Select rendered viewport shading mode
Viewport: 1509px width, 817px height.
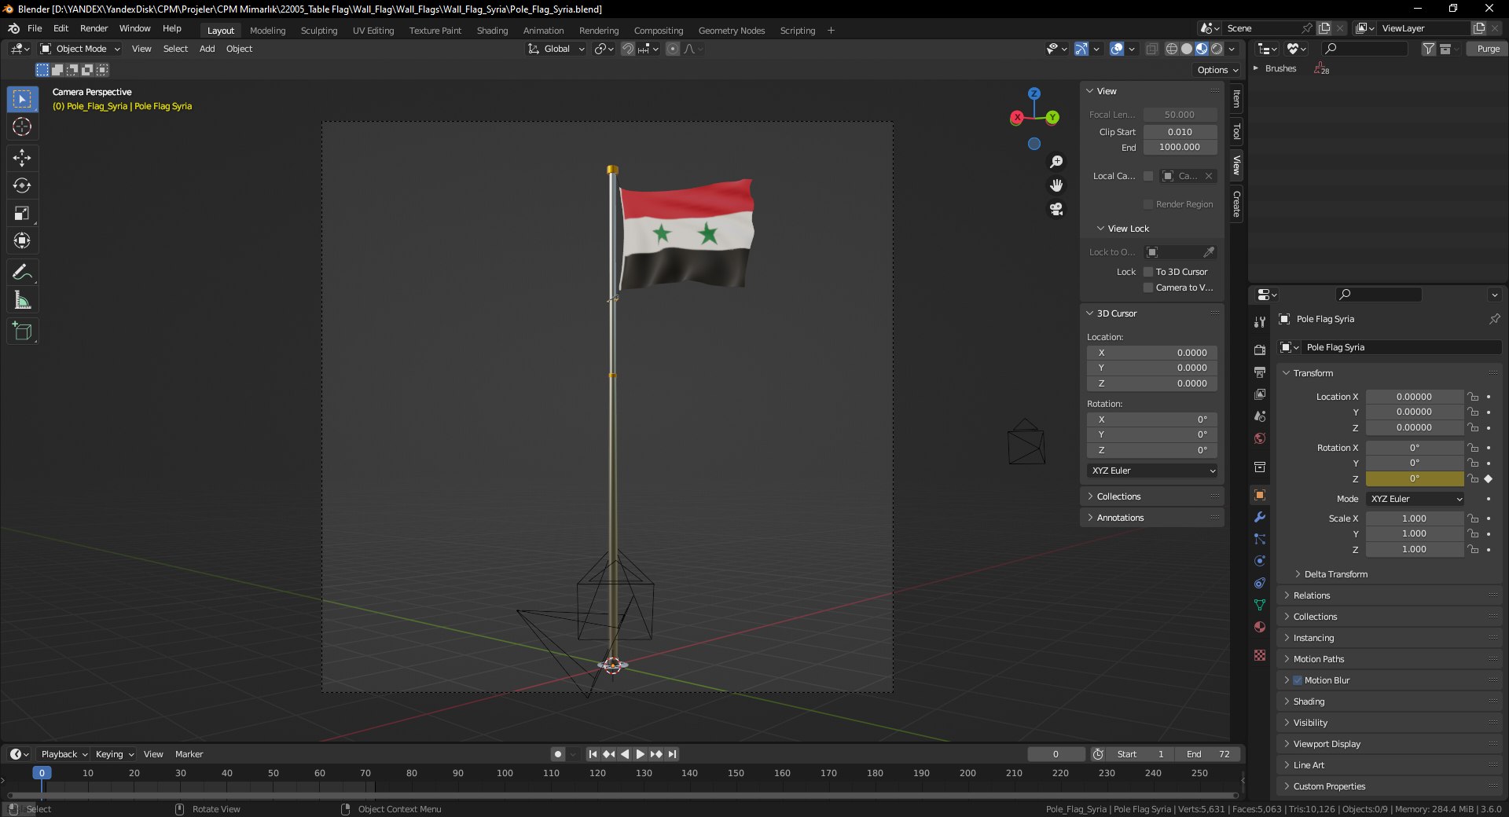(1217, 49)
